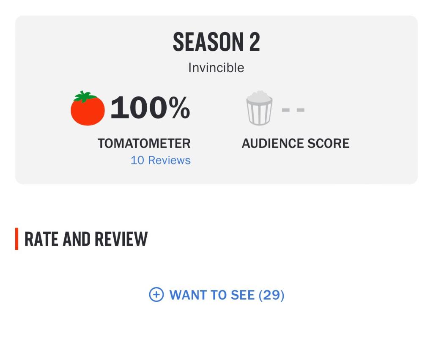Click the empty audience score dashes
This screenshot has width=433, height=342.
[x=293, y=110]
